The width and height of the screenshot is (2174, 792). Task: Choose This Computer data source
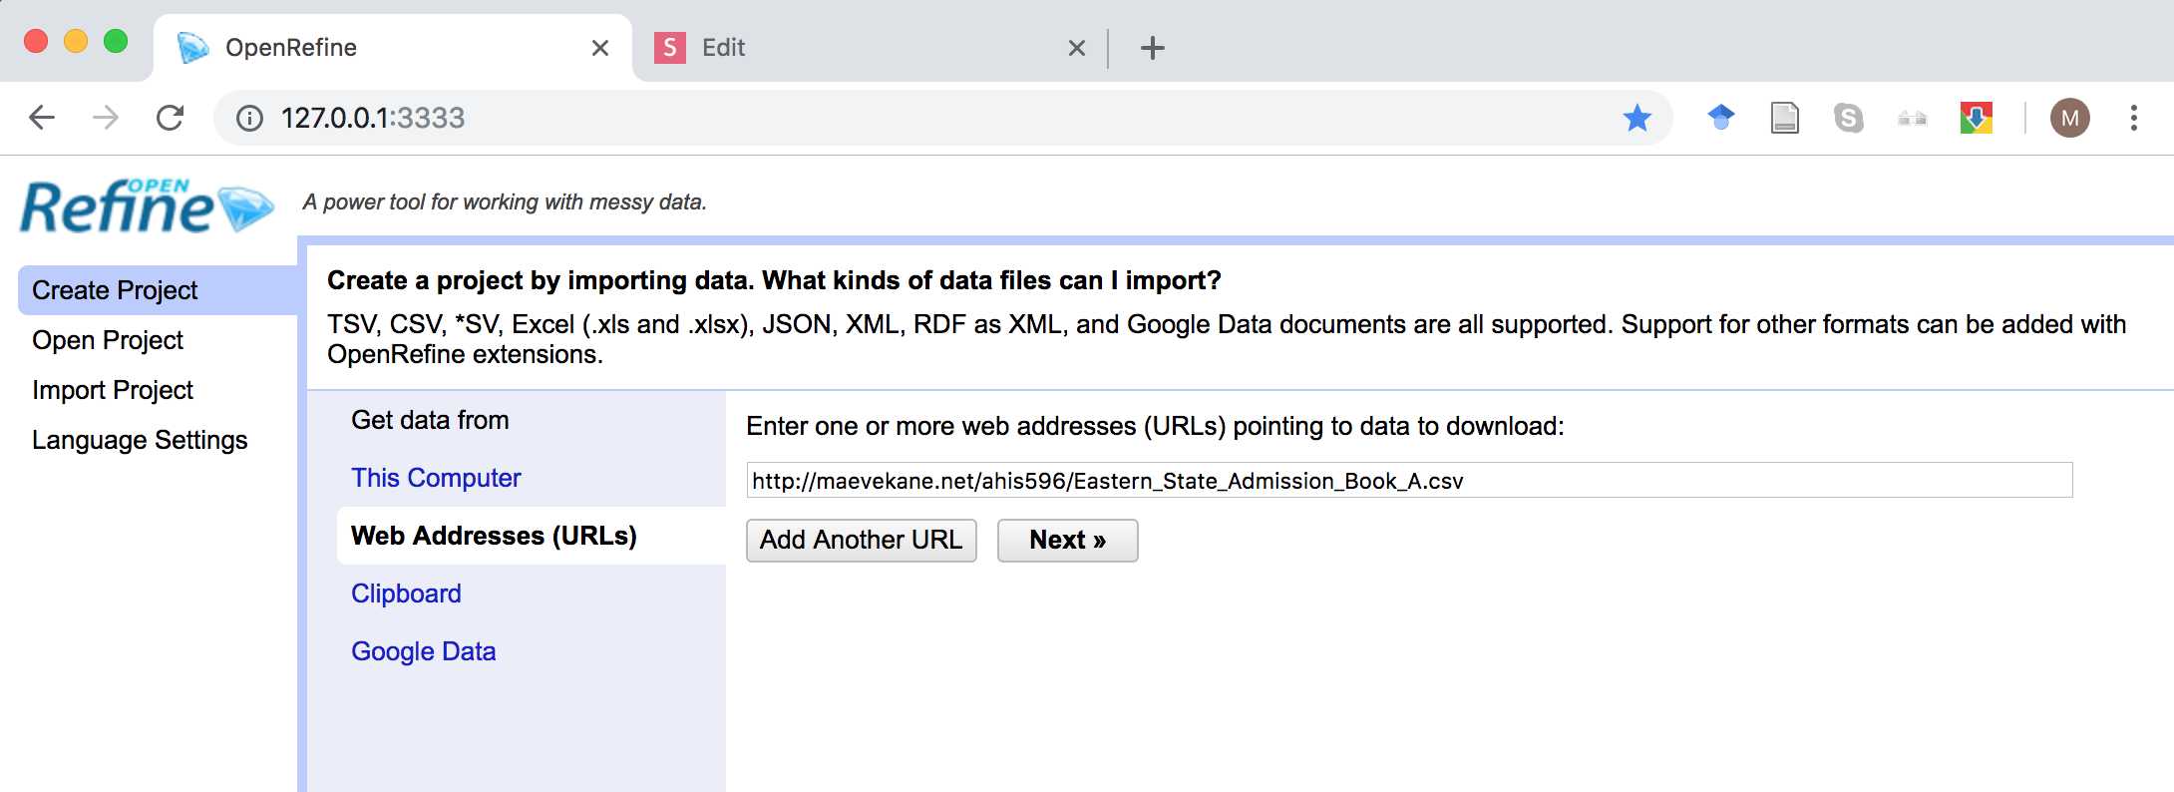point(436,478)
